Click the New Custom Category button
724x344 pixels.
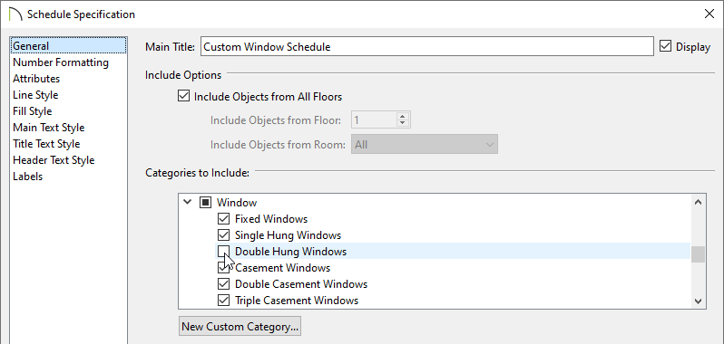pyautogui.click(x=240, y=327)
